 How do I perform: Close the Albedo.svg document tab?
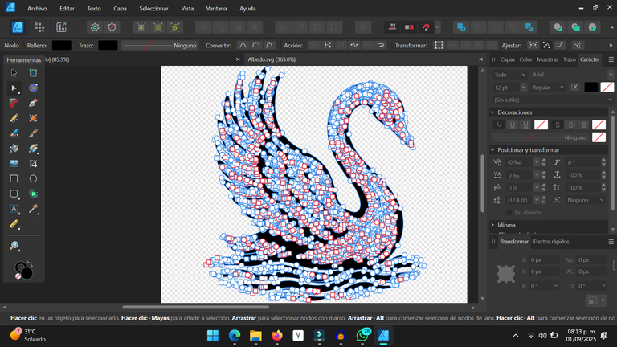pos(480,59)
